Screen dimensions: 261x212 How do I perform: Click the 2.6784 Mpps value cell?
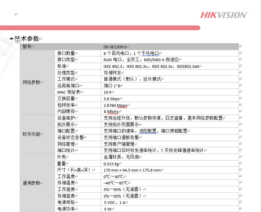170,105
